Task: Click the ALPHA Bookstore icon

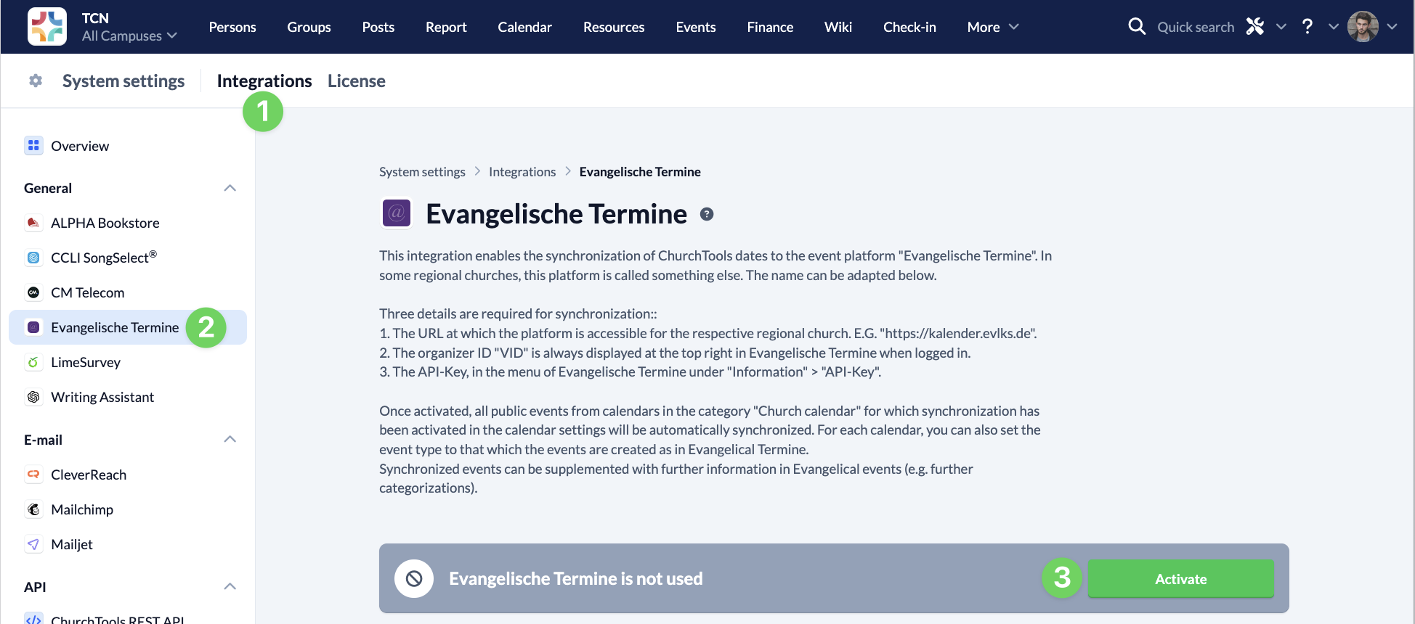Action: click(33, 223)
